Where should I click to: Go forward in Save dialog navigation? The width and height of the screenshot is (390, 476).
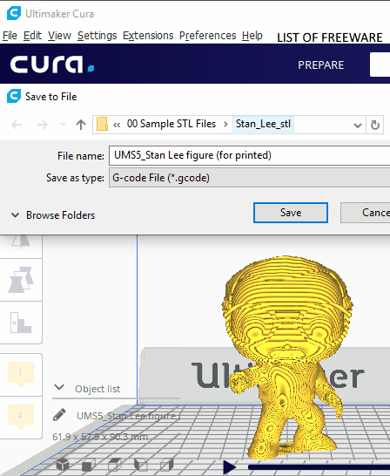point(42,125)
